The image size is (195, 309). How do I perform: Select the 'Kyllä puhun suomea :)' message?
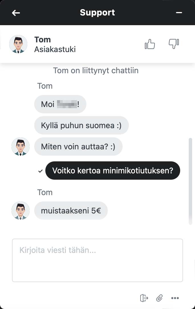click(81, 125)
